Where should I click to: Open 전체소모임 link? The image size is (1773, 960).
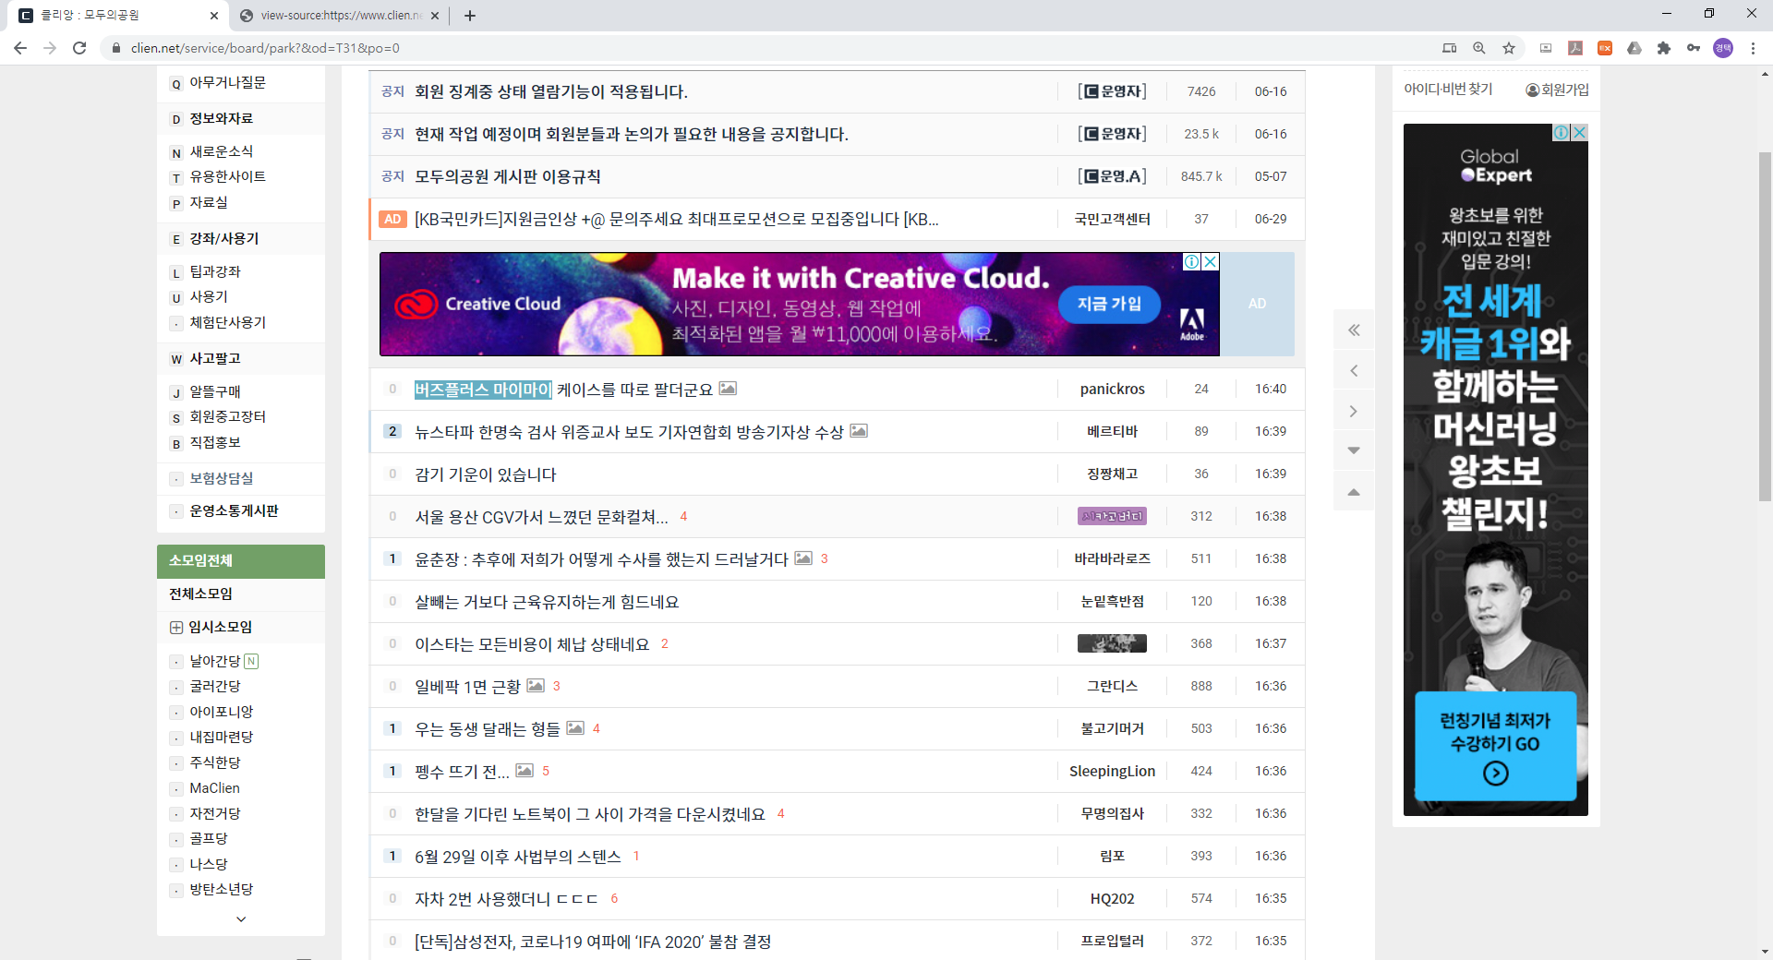[x=200, y=594]
